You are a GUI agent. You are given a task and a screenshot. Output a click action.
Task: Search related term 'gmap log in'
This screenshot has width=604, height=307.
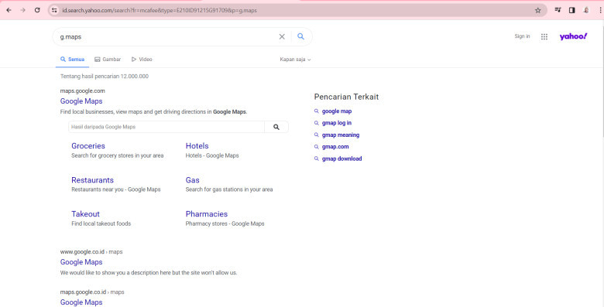tap(337, 123)
